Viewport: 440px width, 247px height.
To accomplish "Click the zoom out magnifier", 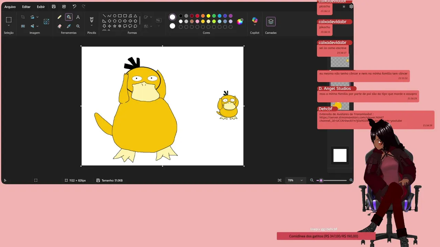I will coord(312,180).
